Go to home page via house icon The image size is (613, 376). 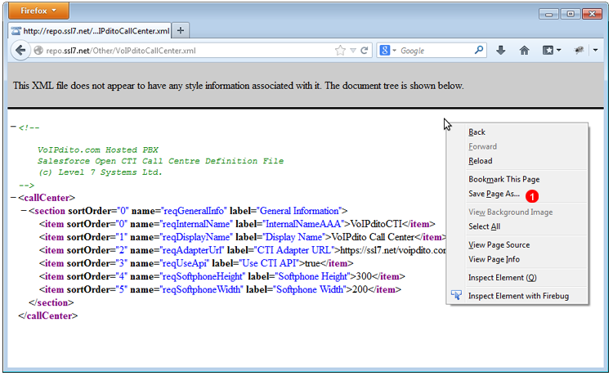[524, 50]
